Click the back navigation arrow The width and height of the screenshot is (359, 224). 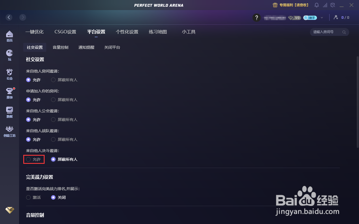9,17
